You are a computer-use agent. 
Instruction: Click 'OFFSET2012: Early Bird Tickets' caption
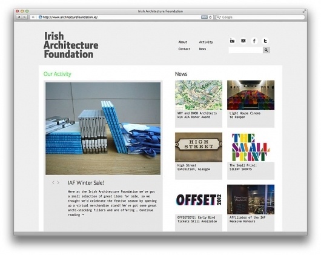[197, 219]
